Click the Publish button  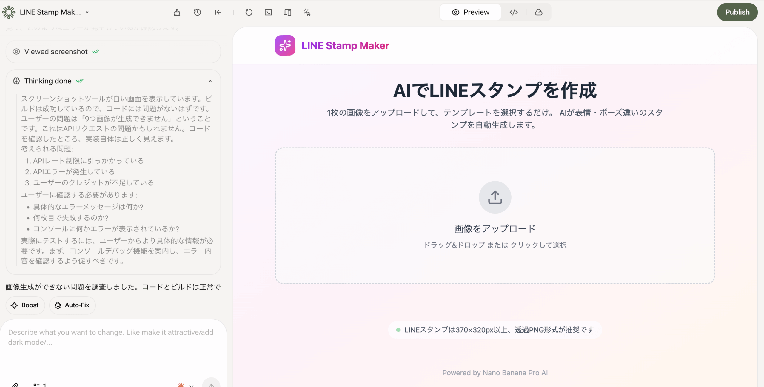coord(737,12)
